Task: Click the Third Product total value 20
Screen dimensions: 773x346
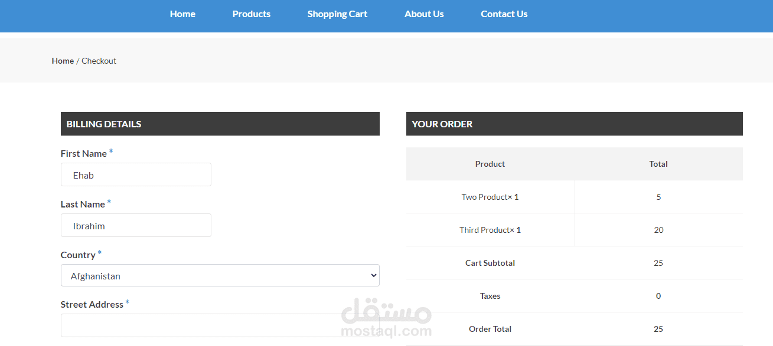Action: 658,230
